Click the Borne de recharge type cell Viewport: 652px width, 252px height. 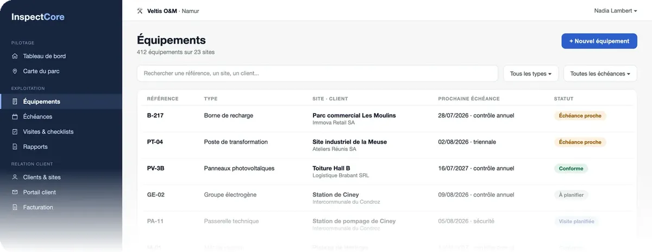[228, 116]
